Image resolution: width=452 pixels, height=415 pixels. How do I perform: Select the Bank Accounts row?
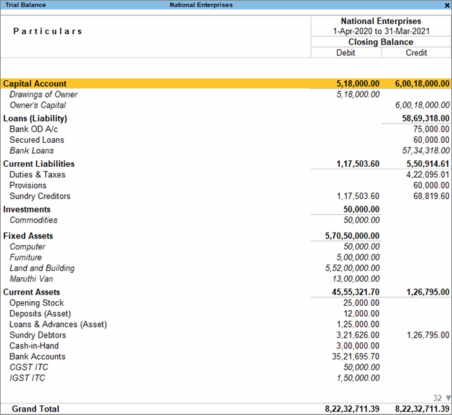(37, 356)
